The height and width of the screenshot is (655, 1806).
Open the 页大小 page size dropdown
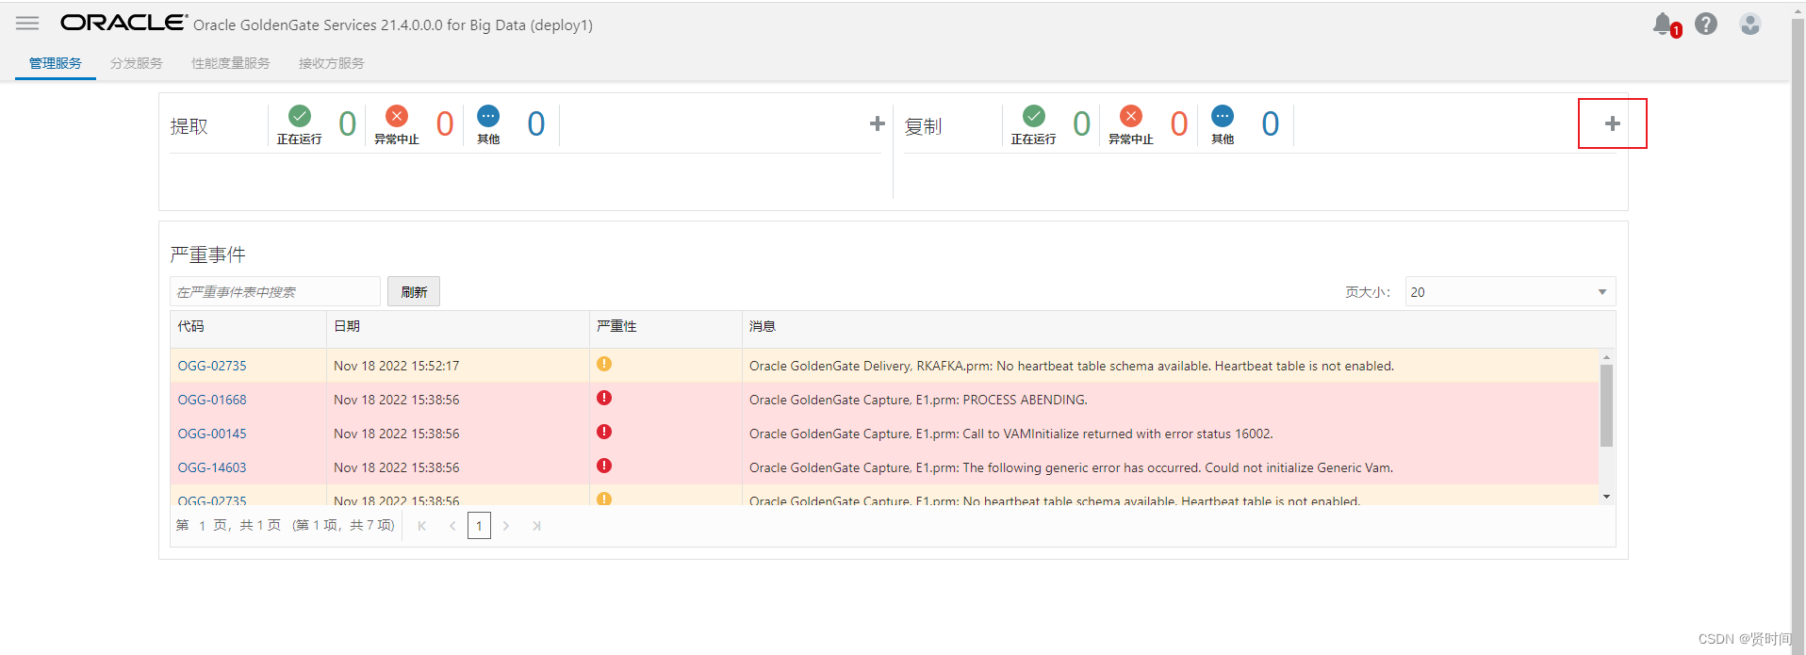[x=1510, y=292]
